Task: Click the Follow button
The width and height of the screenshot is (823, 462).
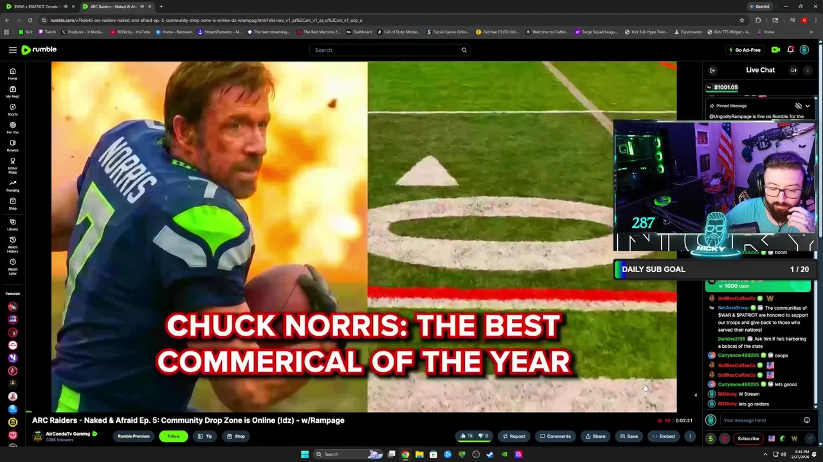Action: 173,436
